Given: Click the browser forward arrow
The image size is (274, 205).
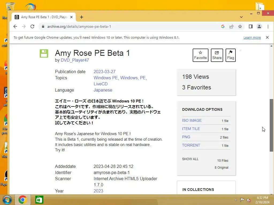Looking at the screenshot, I should click(x=24, y=26).
